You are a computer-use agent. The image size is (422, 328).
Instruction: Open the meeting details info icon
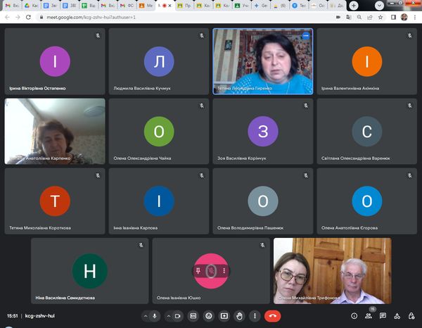pos(354,316)
